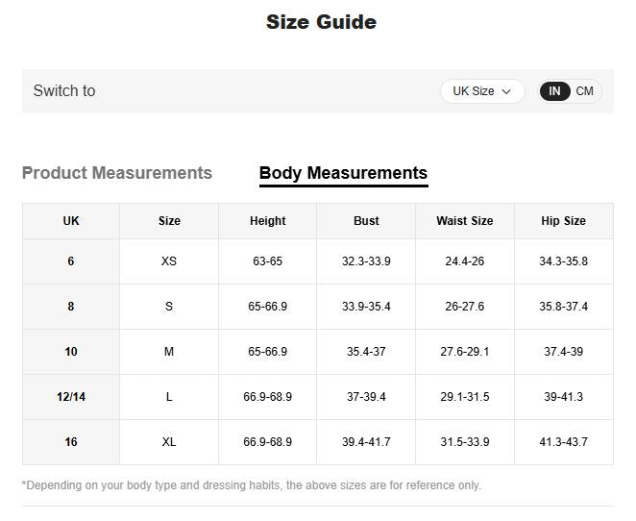Click the waist value 31.5-33.9

(x=464, y=442)
